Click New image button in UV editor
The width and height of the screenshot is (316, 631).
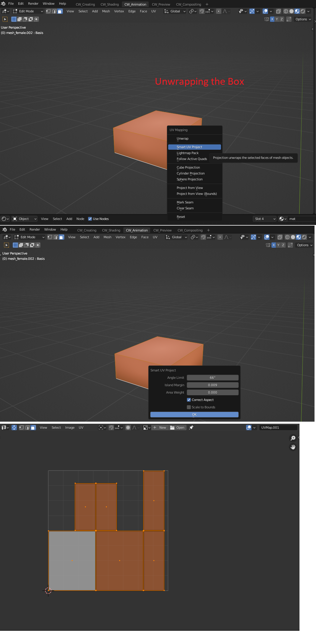[x=160, y=428]
